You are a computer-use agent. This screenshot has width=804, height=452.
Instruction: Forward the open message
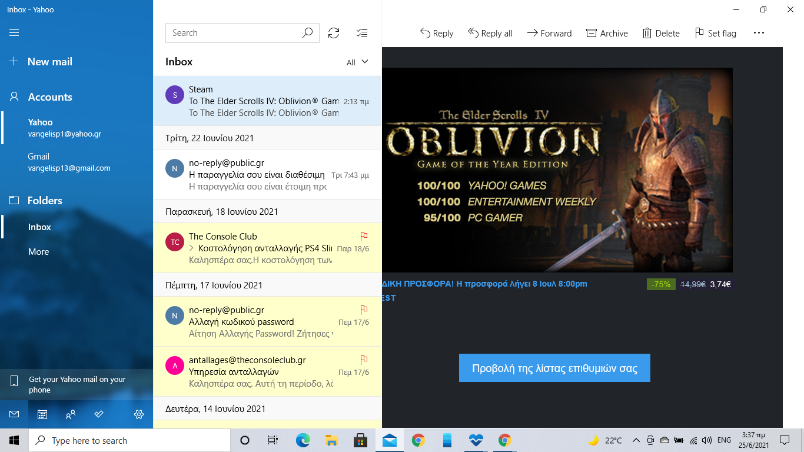click(x=549, y=34)
